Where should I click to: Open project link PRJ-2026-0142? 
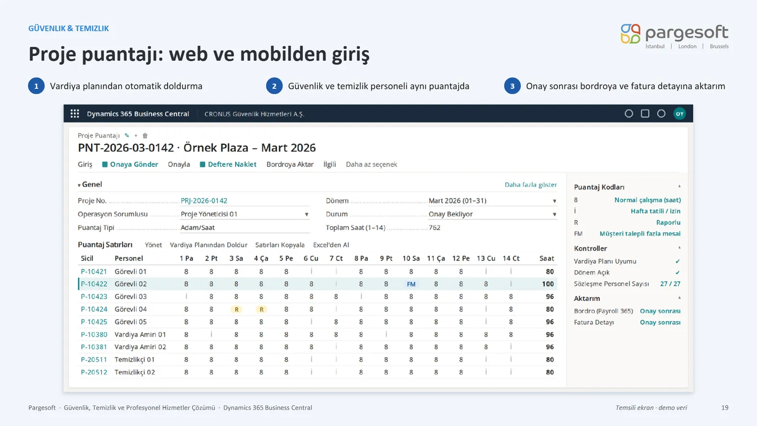(204, 201)
